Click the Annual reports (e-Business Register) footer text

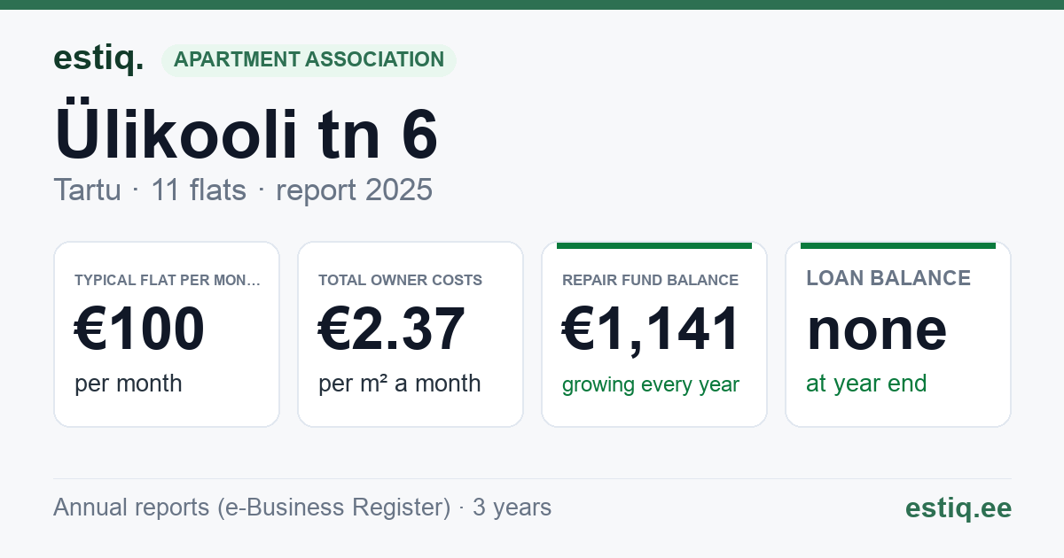[302, 508]
